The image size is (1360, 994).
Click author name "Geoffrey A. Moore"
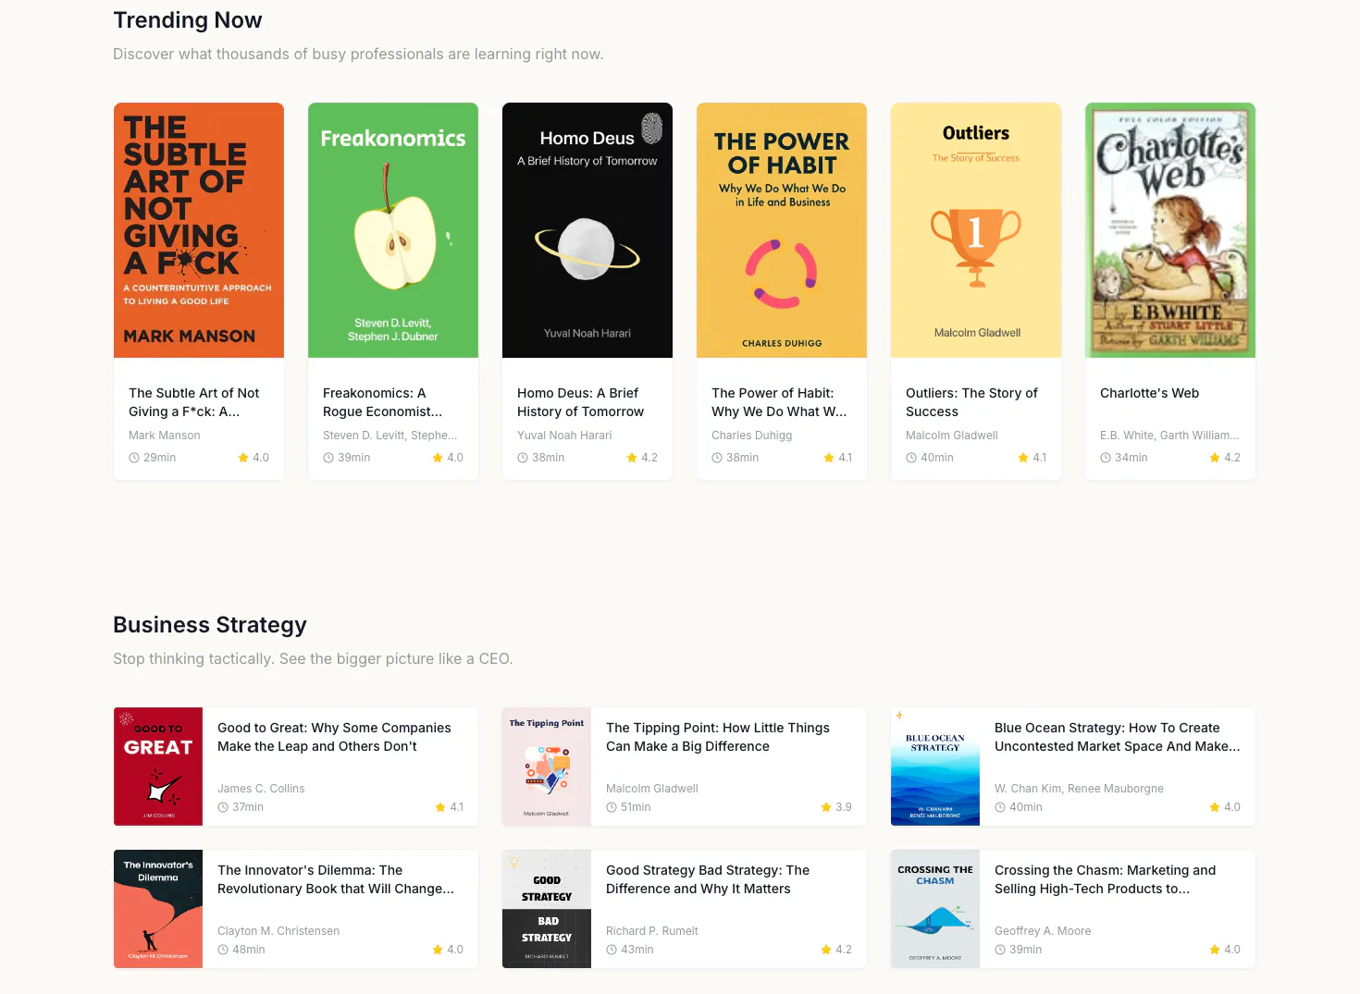1043,931
